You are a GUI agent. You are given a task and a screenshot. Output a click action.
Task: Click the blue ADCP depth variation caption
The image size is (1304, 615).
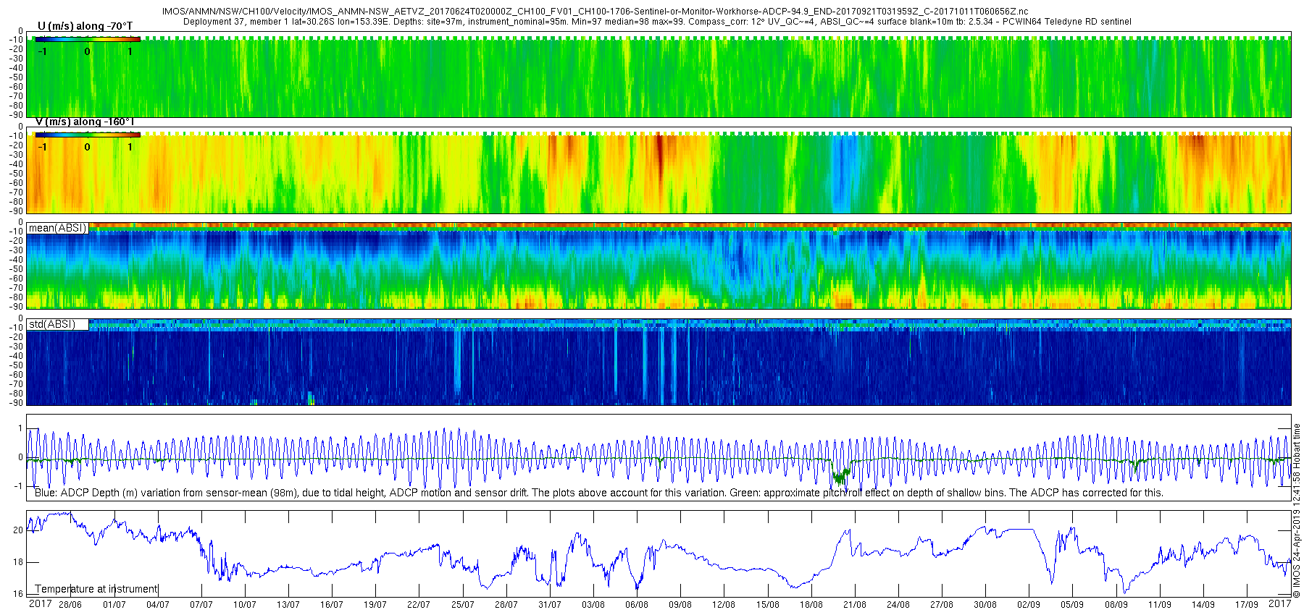click(x=598, y=493)
